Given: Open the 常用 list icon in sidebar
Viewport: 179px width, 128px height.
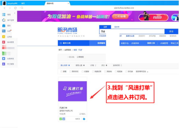Looking at the screenshot, I should coord(4,15).
